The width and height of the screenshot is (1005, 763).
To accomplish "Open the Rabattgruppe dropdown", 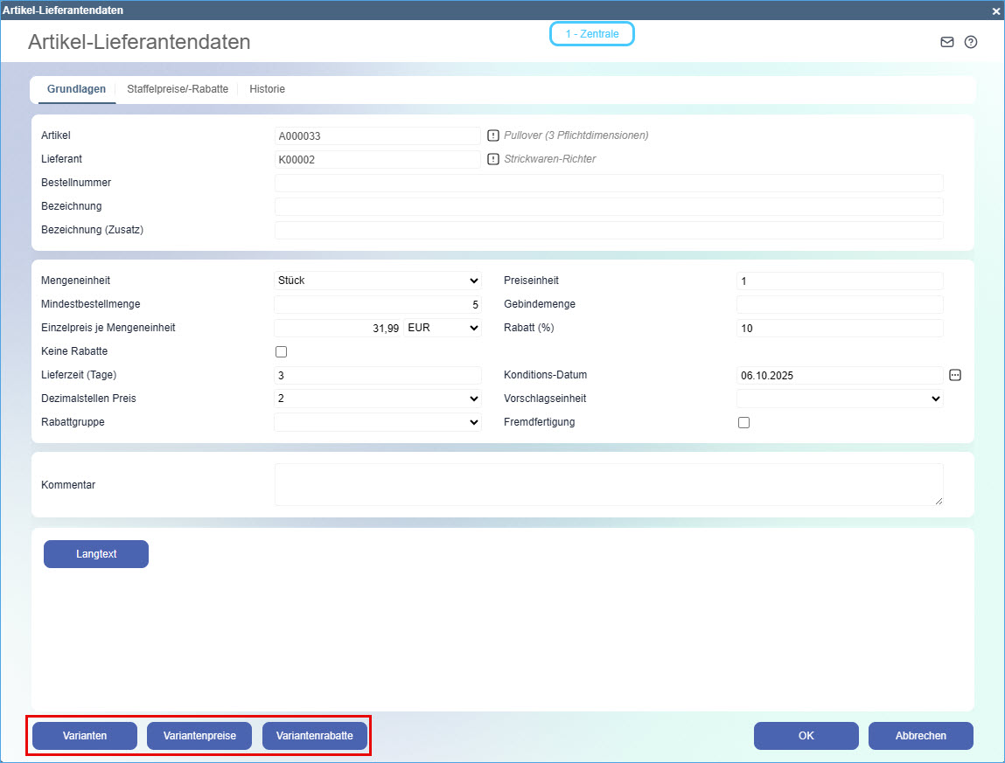I will tap(378, 422).
